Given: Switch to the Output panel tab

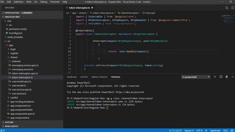Looking at the screenshot, I should coord(84,77).
